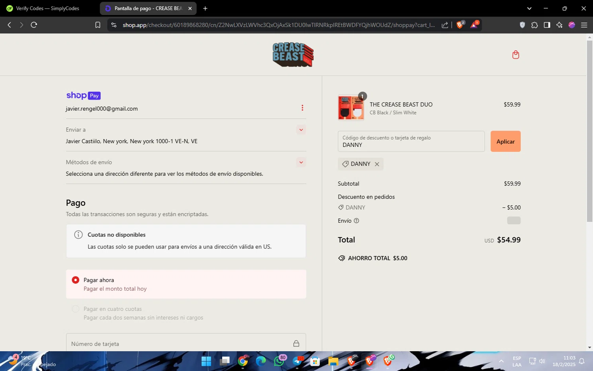Open Chrome from the taskbar
Viewport: 593px width, 371px height.
243,361
